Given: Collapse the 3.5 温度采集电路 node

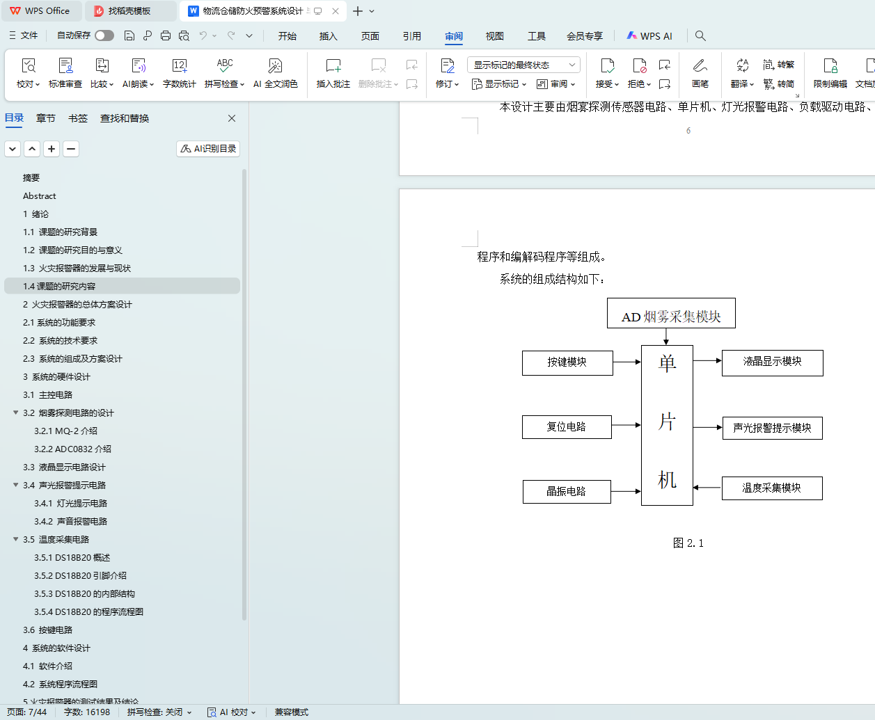Looking at the screenshot, I should 15,539.
